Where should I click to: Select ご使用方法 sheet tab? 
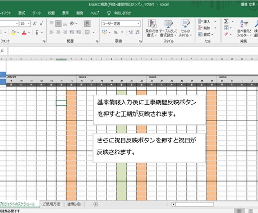52,204
